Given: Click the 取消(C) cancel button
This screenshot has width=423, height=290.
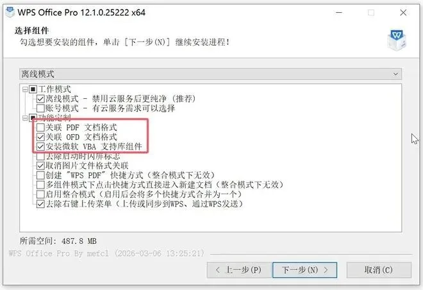Looking at the screenshot, I should (379, 269).
